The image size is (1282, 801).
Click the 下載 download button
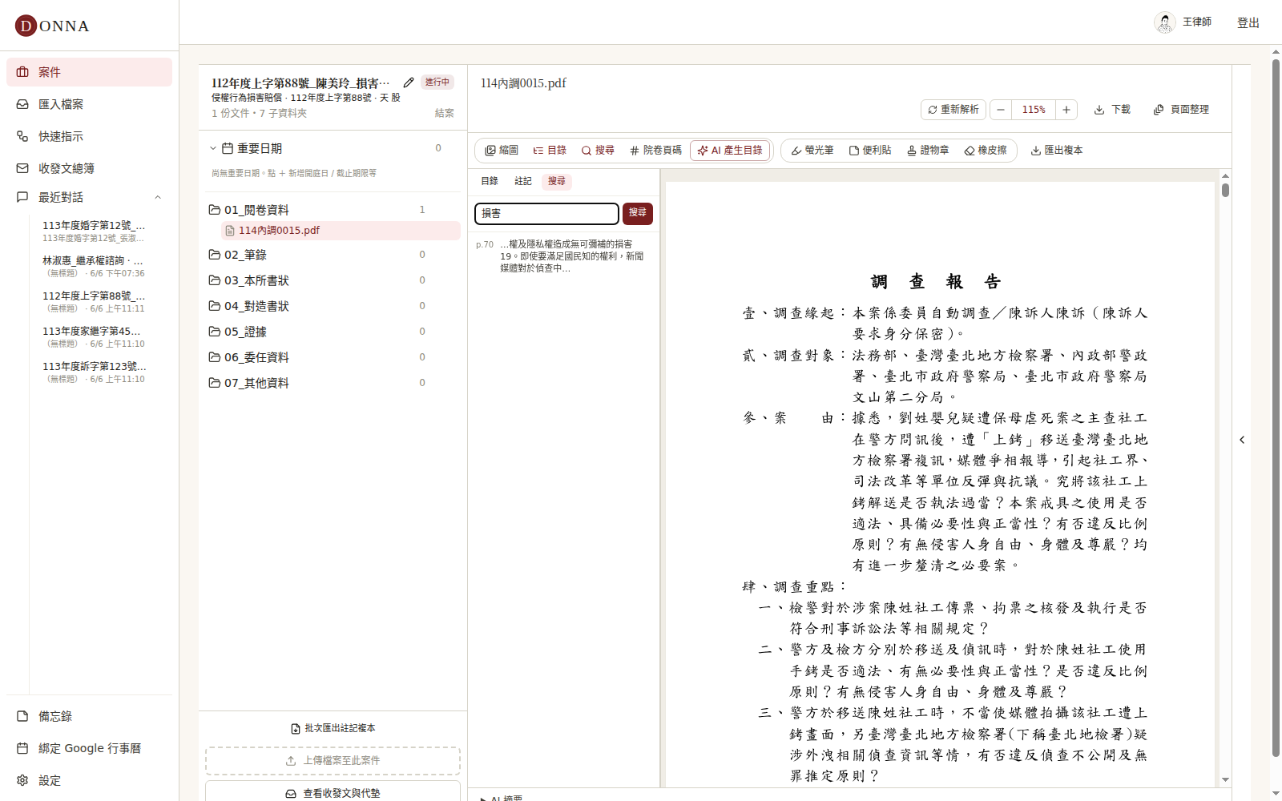coord(1112,110)
